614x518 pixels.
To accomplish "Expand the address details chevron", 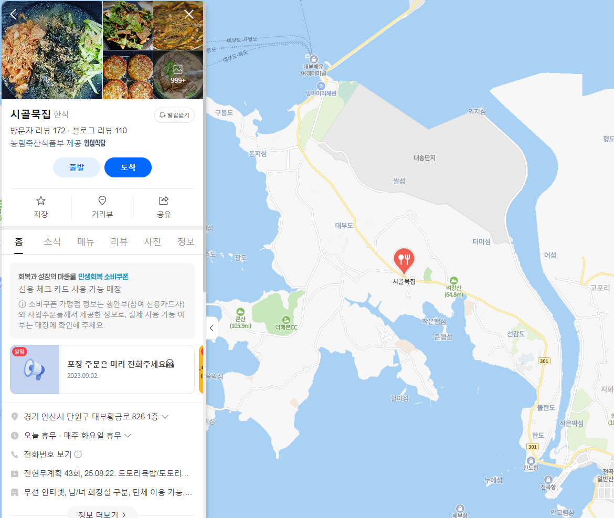I will (165, 417).
